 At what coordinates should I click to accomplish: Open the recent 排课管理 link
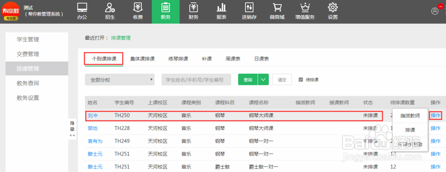click(121, 38)
